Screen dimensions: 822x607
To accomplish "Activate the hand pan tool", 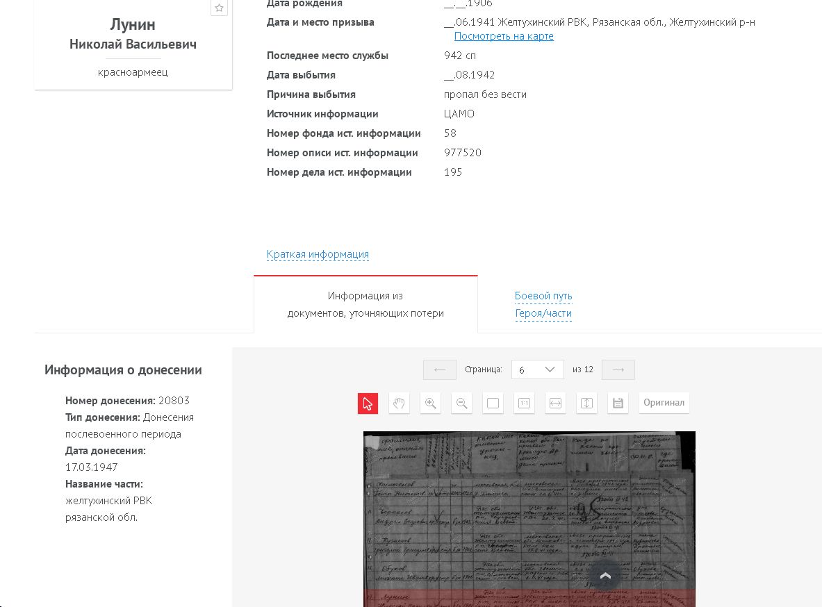I will 399,404.
